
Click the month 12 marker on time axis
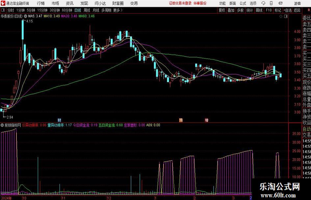click(x=109, y=198)
